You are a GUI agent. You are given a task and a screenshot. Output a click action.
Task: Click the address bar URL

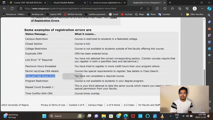tap(70, 9)
